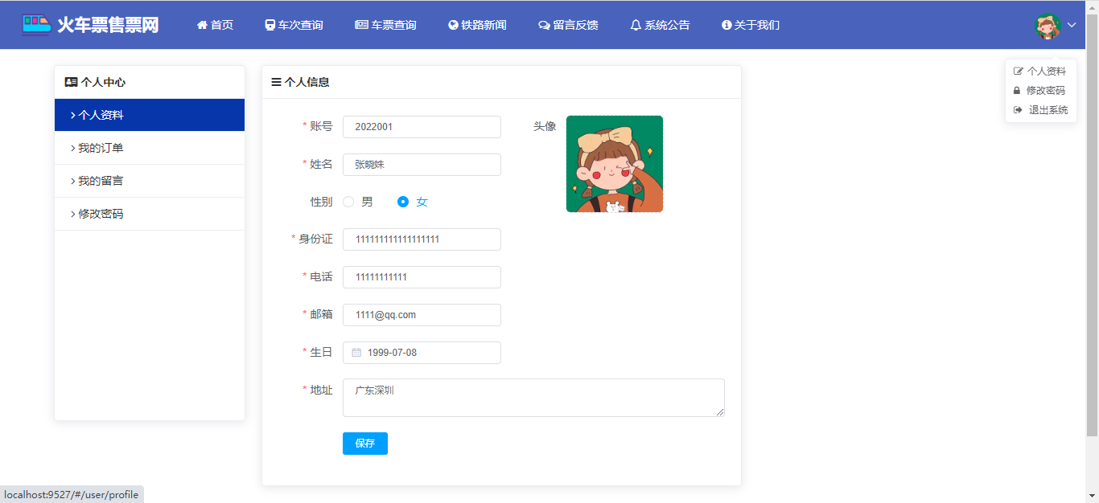1099x503 pixels.
Task: Open 系统公告 navigation item
Action: pos(660,25)
